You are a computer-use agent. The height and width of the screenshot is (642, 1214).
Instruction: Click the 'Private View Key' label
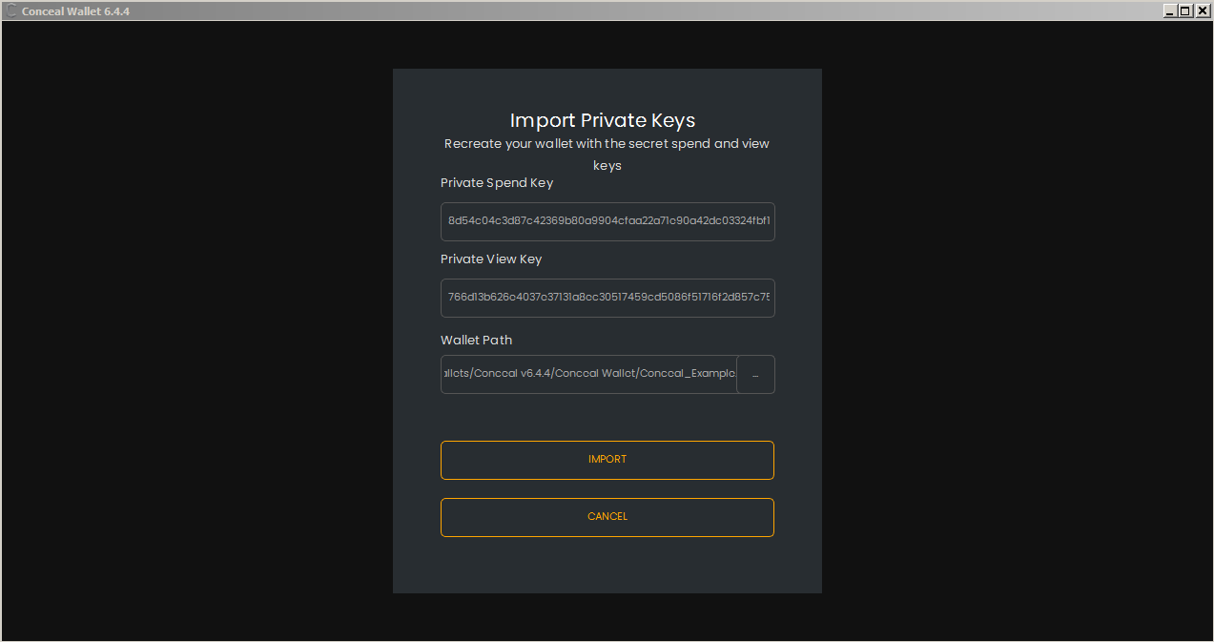click(x=491, y=259)
